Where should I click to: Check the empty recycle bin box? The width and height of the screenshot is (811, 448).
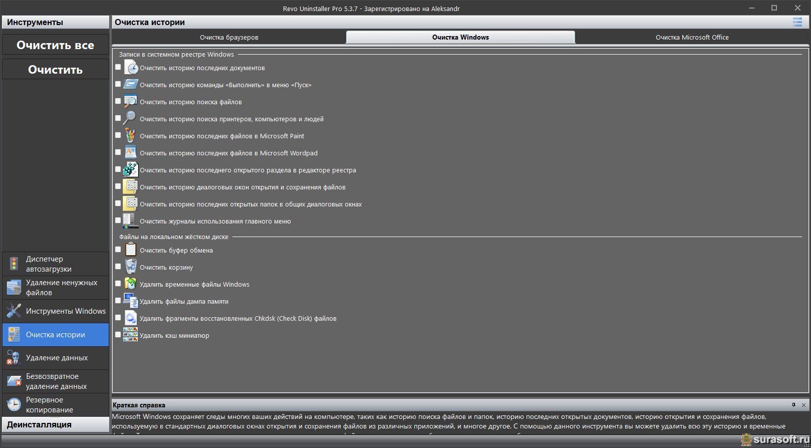click(118, 266)
